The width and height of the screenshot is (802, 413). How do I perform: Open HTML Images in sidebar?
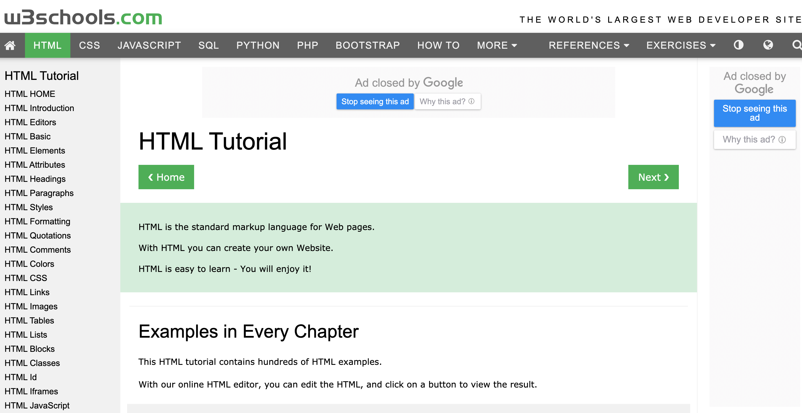pos(31,306)
